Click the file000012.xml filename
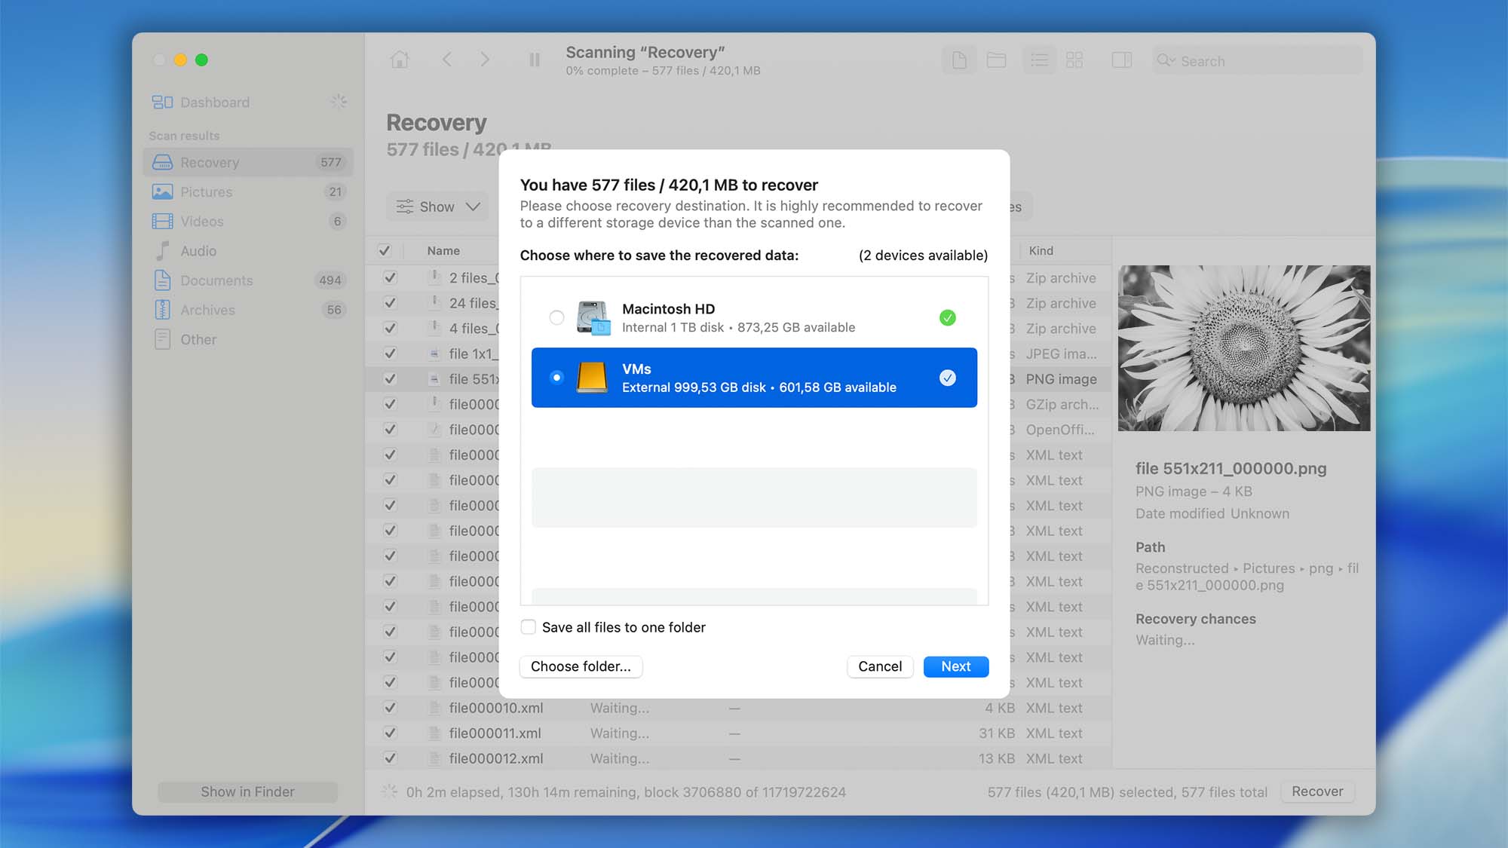Image resolution: width=1508 pixels, height=848 pixels. [495, 758]
